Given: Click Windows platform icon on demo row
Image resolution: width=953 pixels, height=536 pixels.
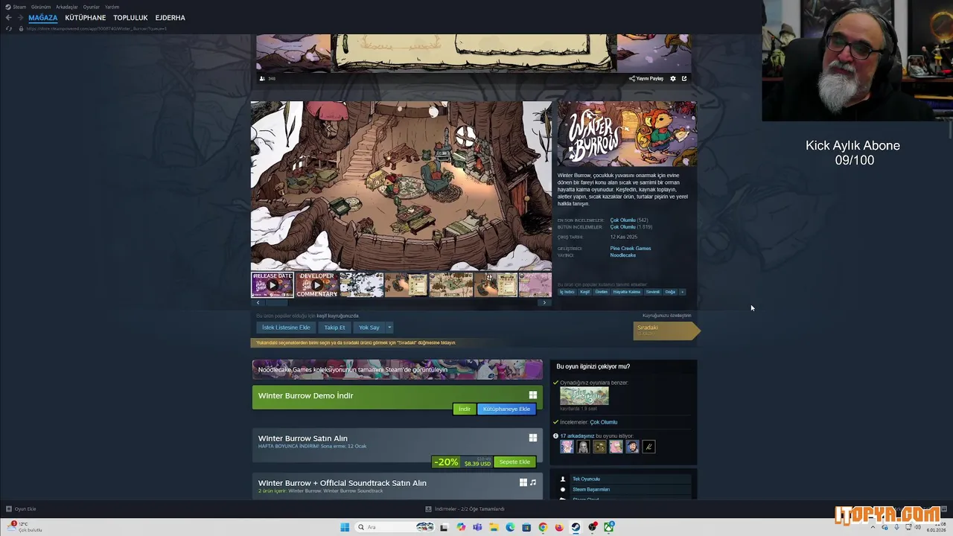Looking at the screenshot, I should pyautogui.click(x=533, y=395).
